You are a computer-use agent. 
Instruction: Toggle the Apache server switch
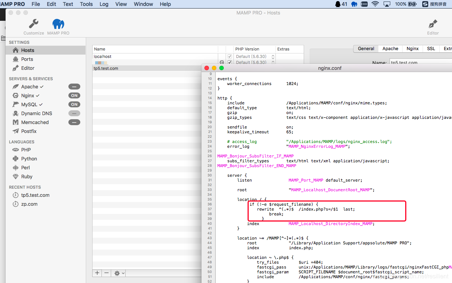coord(74,87)
